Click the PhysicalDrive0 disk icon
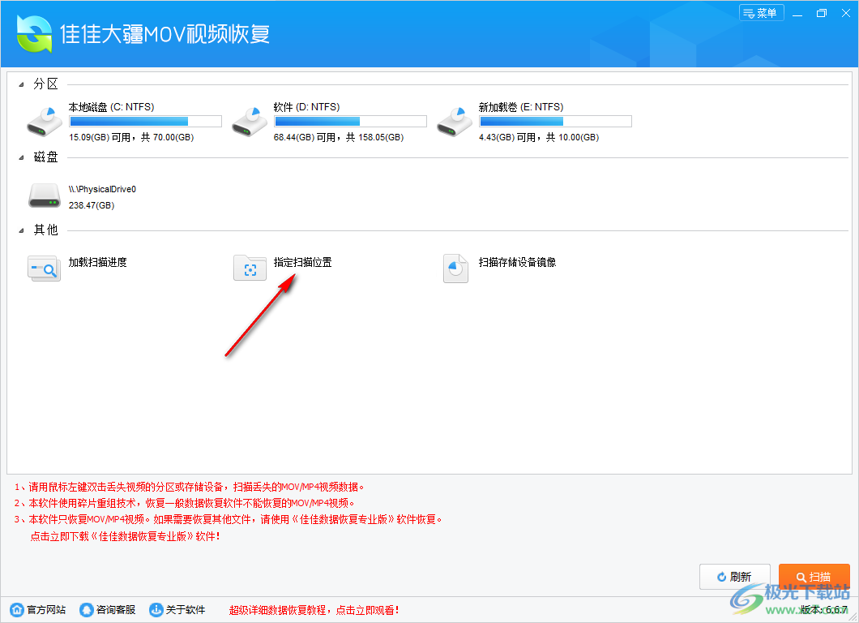 (45, 195)
